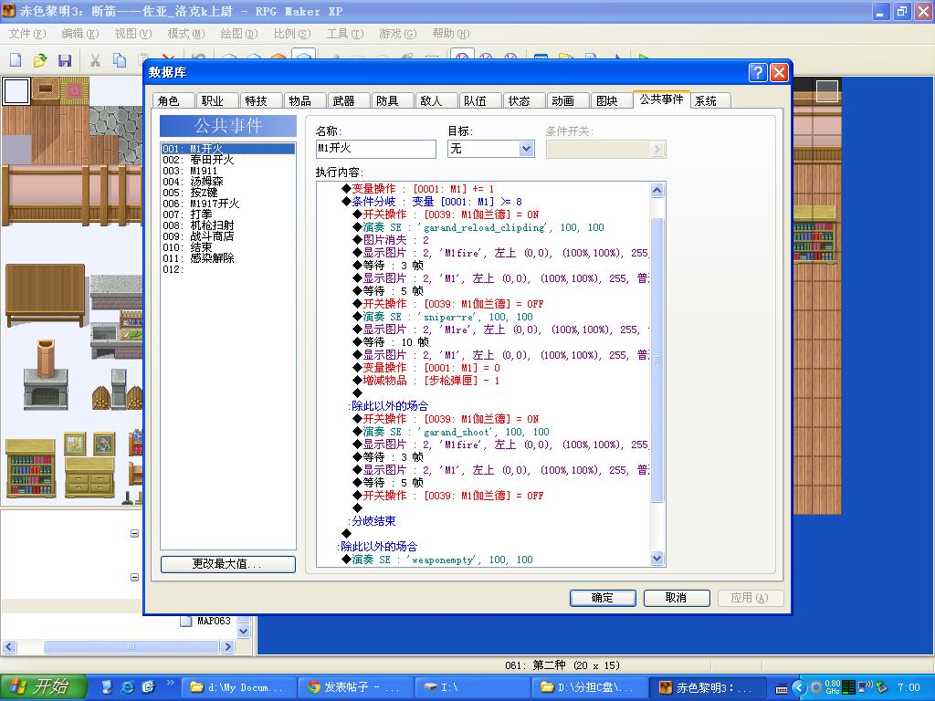This screenshot has width=935, height=701.
Task: Select common event 006: M1917开火
Action: pyautogui.click(x=228, y=204)
